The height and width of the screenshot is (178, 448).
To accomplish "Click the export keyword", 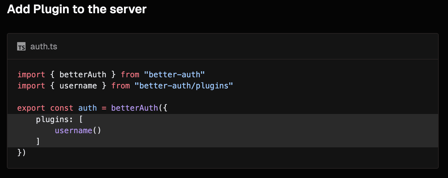I will pos(31,108).
